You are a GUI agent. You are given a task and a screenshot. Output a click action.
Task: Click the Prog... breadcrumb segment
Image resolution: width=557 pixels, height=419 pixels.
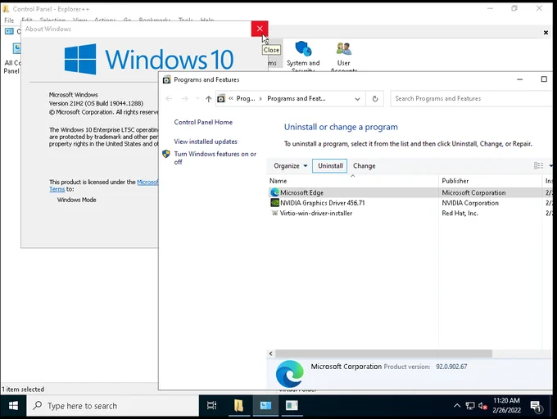[x=246, y=99]
